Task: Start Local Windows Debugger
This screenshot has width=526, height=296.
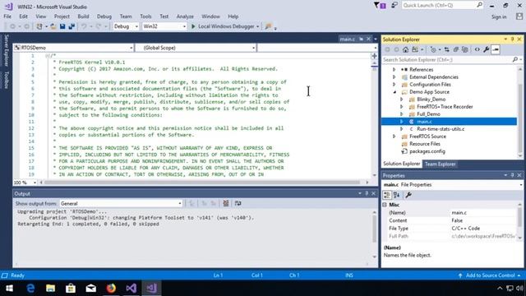Action: [223, 26]
